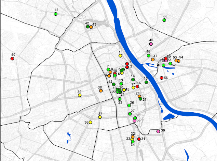Select the red marker labeled 40
The image size is (217, 161).
pyautogui.click(x=12, y=59)
